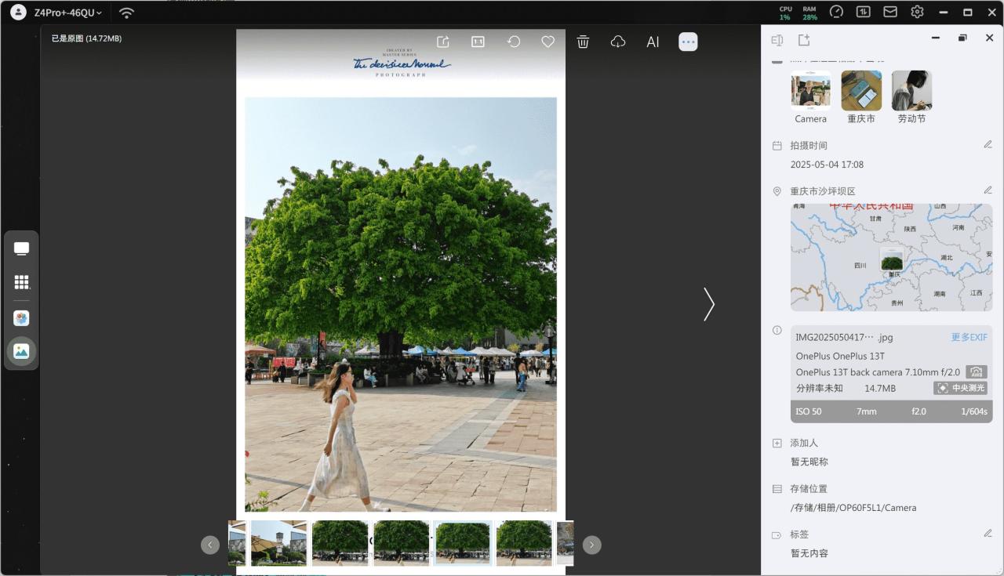Edit the 拍摄时间 capture time
Viewport: 1004px width, 576px height.
[x=988, y=145]
